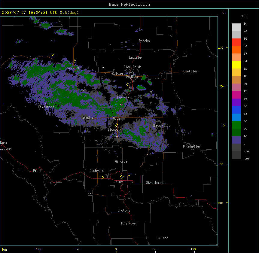Select the magenta 39-42 dBZ legend swatch
The height and width of the screenshot is (253, 259).
tap(236, 95)
